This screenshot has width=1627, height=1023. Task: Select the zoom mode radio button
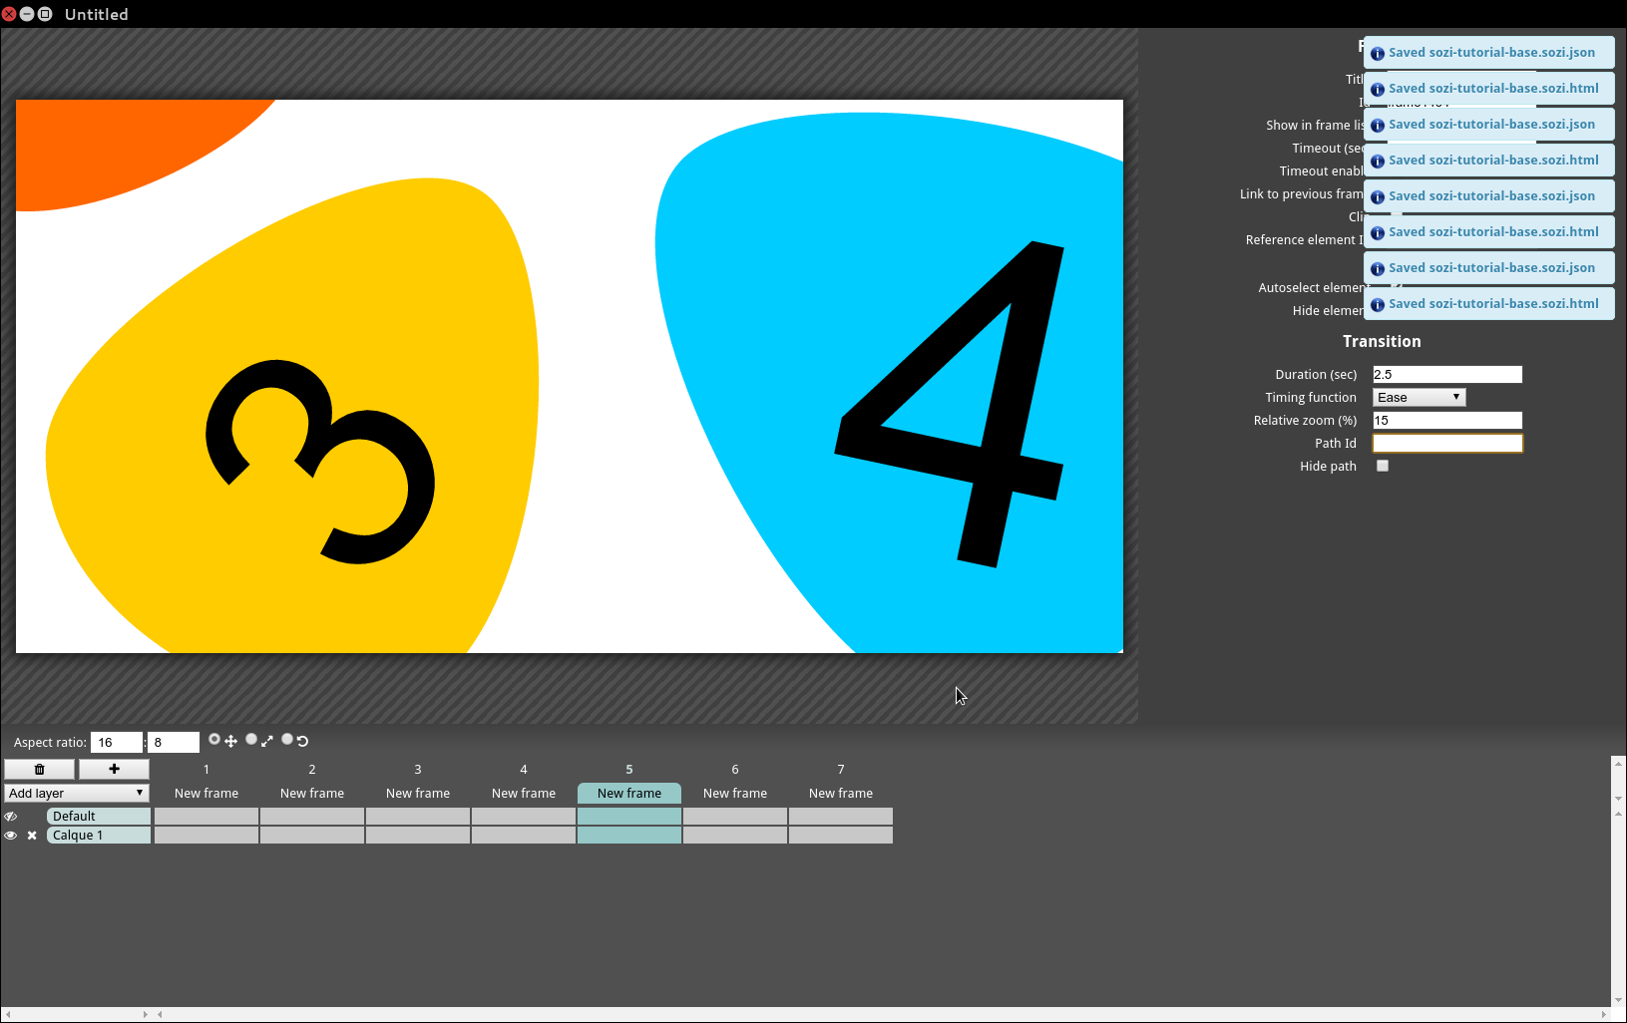tap(251, 740)
